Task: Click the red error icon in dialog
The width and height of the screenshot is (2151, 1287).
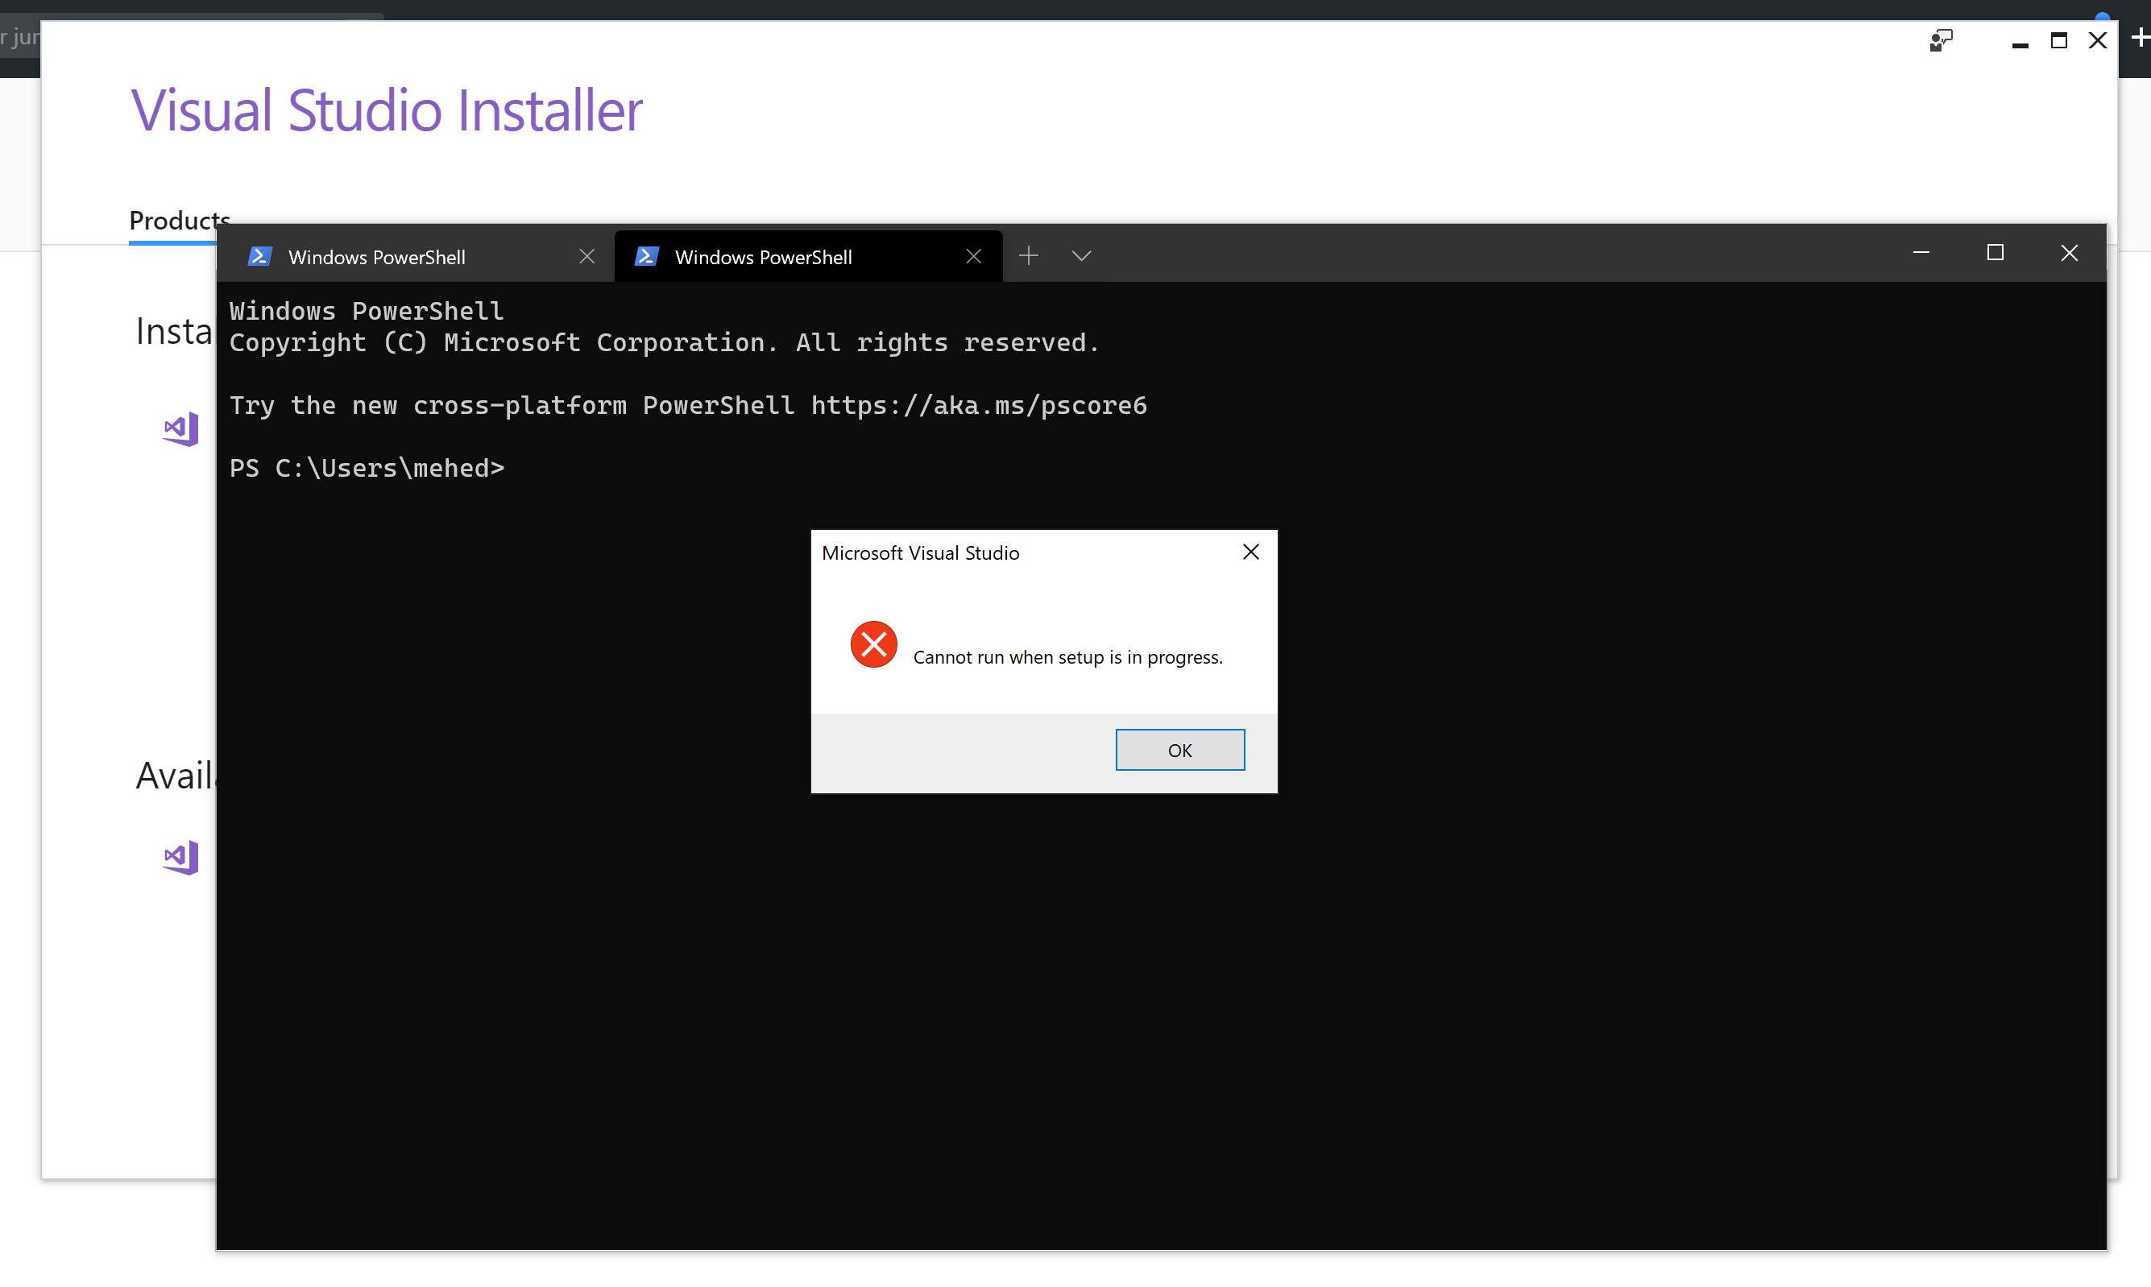Action: tap(873, 644)
